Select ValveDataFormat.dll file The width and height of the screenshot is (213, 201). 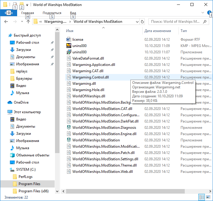[88, 58]
